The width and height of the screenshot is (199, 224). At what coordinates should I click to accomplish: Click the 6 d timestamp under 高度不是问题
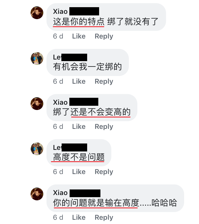click(58, 172)
